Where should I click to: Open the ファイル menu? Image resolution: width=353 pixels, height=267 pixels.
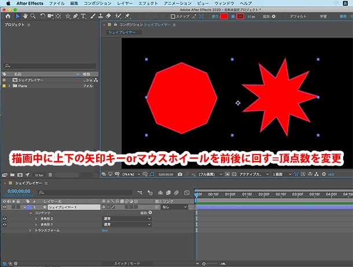pyautogui.click(x=57, y=3)
